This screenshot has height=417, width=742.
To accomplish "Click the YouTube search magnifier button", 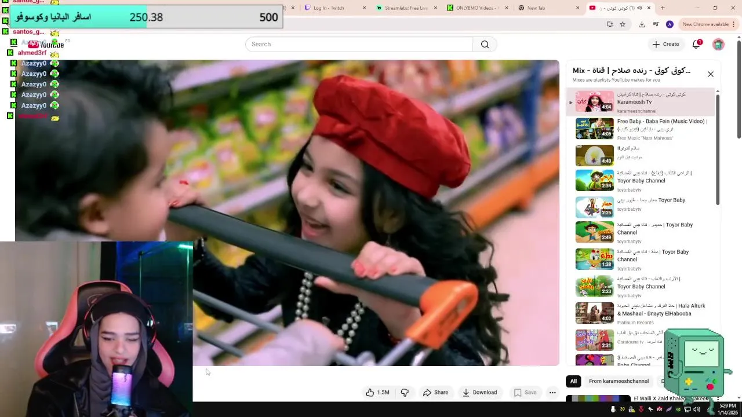I will [485, 45].
